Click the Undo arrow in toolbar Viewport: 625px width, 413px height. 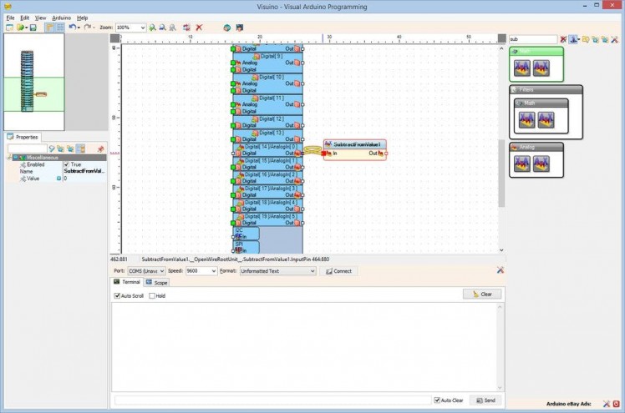pyautogui.click(x=72, y=28)
